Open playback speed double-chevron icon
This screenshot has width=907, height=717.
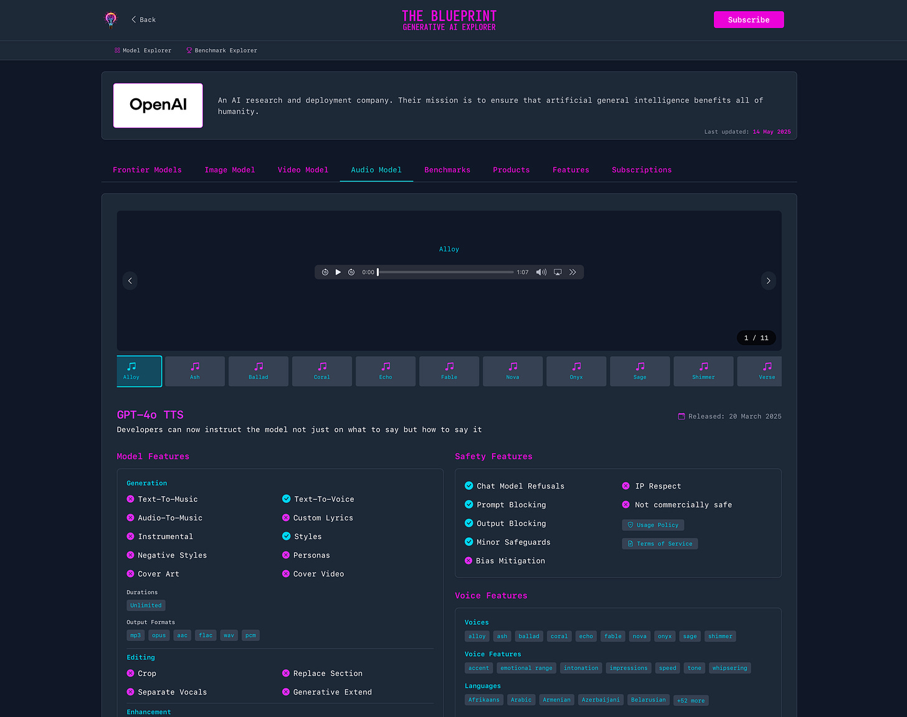pos(572,272)
